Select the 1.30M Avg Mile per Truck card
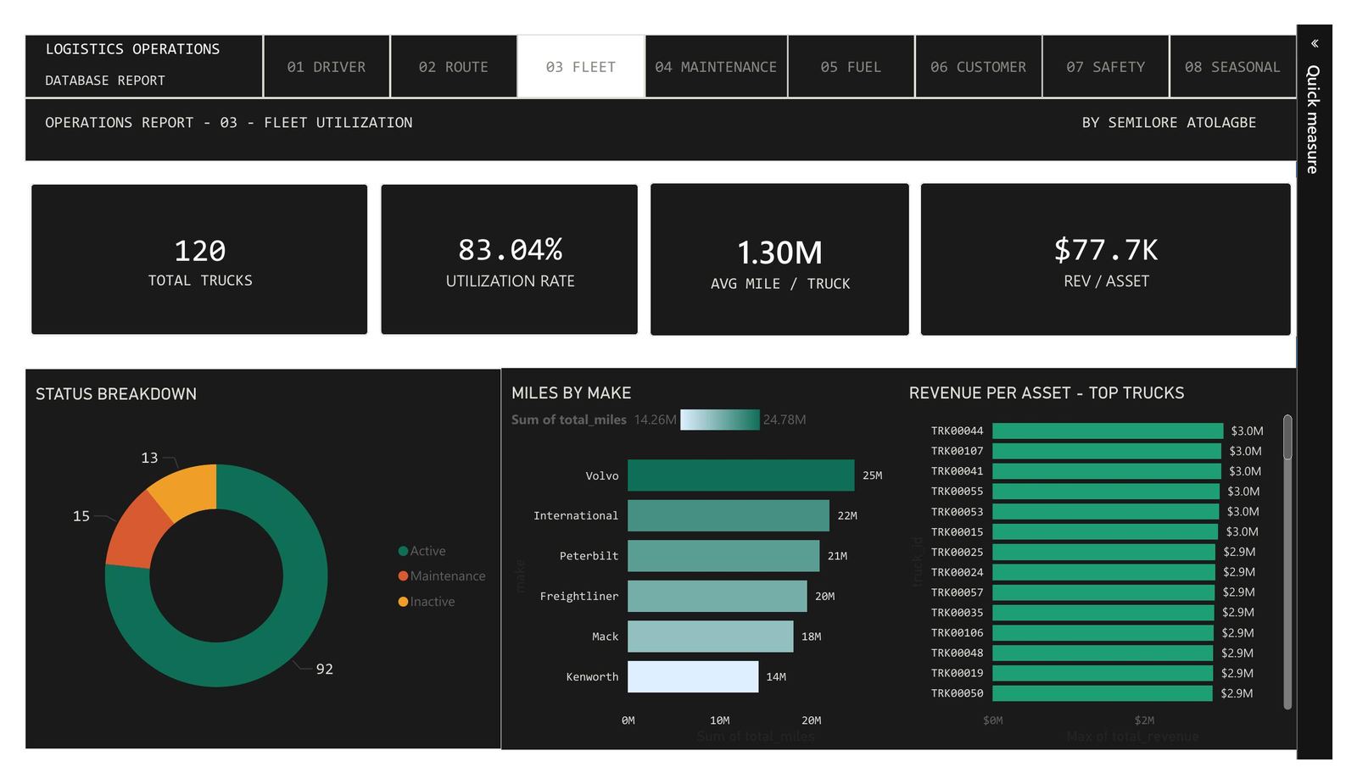 tap(779, 259)
